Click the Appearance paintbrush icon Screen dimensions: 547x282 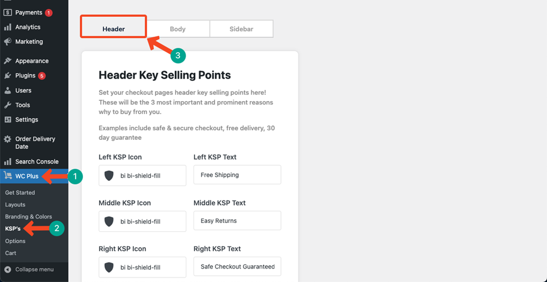(x=7, y=61)
